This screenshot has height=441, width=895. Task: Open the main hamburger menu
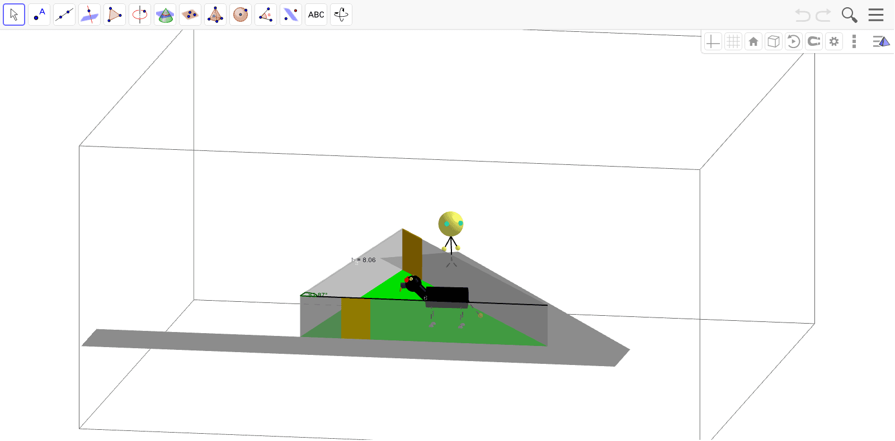[x=876, y=15]
